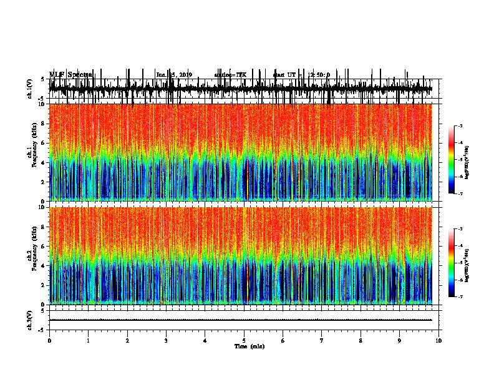Click the time axis tick label 7

(322, 341)
